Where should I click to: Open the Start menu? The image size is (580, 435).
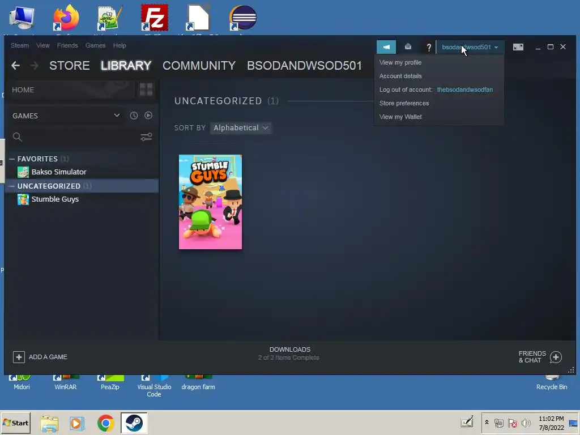coord(15,423)
